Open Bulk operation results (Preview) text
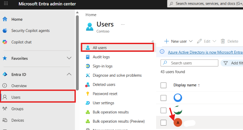Screen dimensions: 243x130 tap(119, 121)
